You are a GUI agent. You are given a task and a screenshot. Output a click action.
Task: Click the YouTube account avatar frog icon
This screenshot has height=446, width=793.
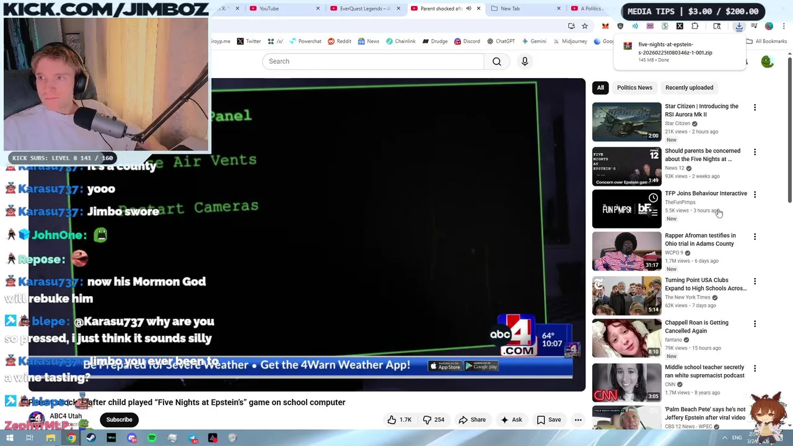pyautogui.click(x=767, y=62)
